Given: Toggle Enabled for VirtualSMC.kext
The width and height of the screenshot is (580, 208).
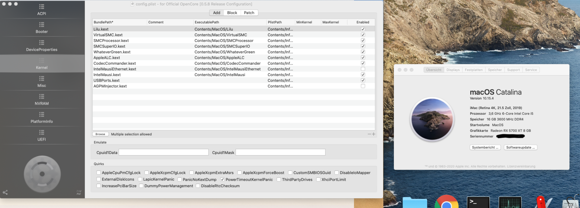Looking at the screenshot, I should coord(363,35).
